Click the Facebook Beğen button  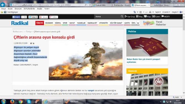pos(16,17)
